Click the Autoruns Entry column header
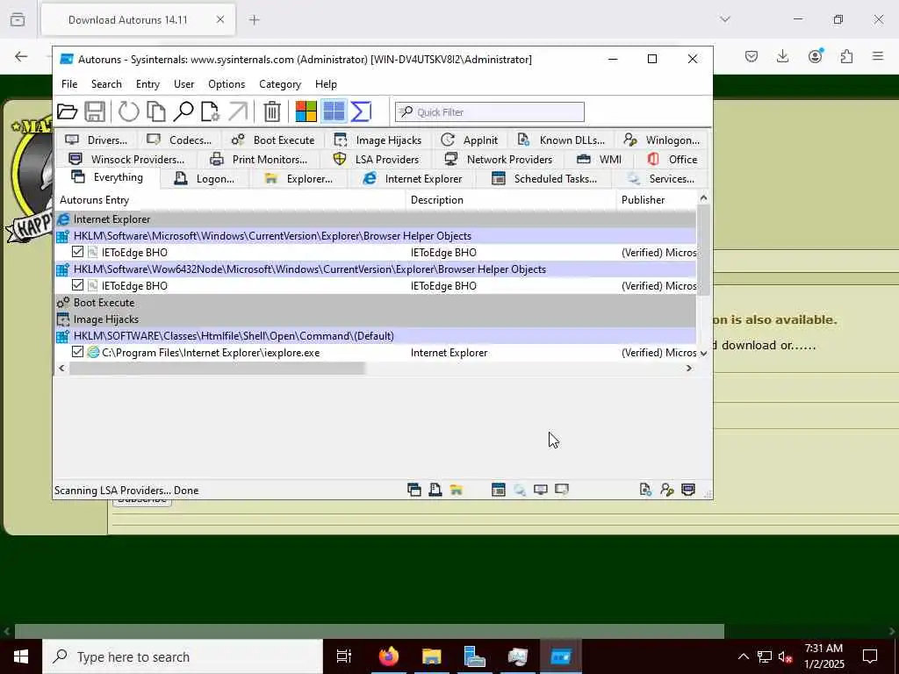 [x=230, y=200]
